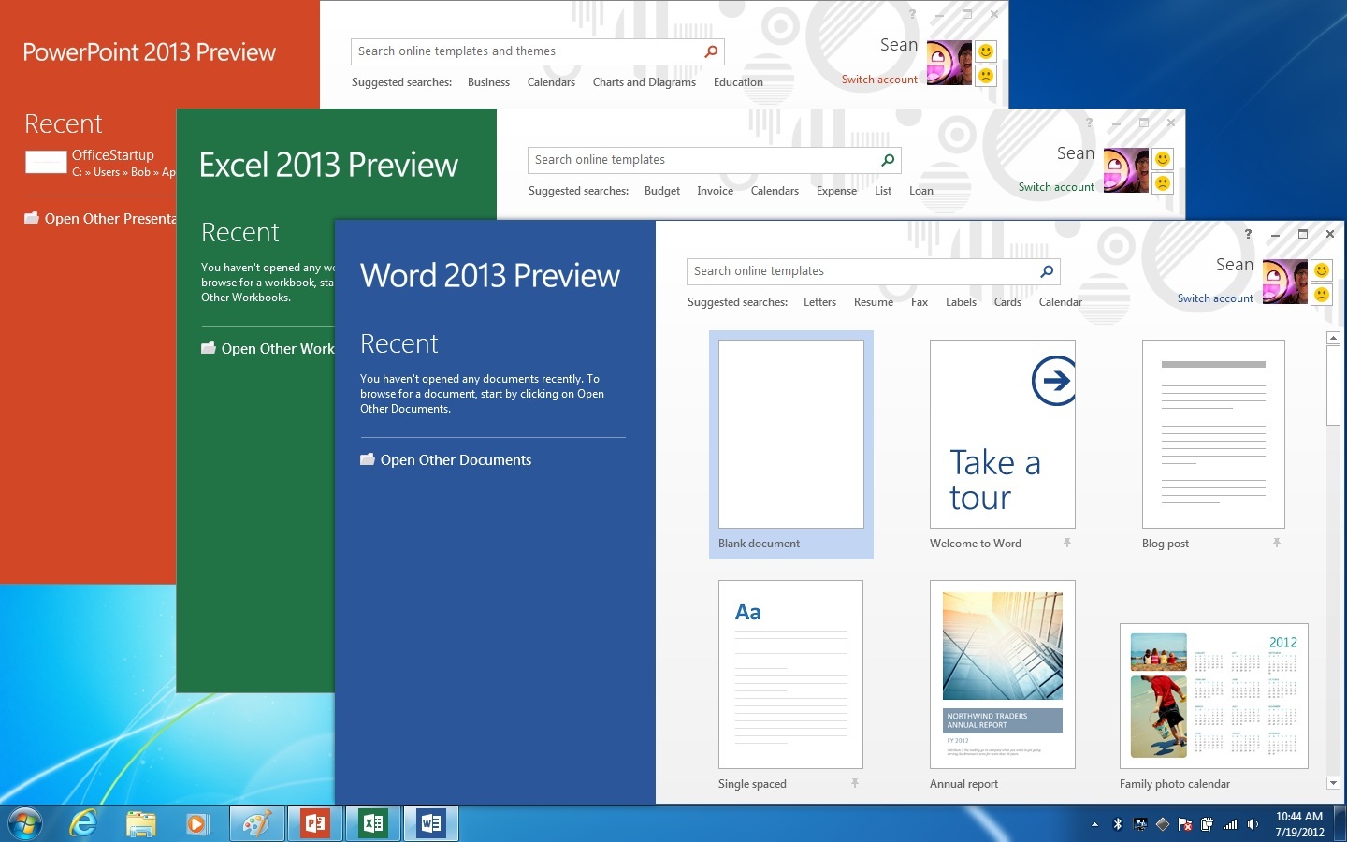This screenshot has width=1347, height=842.
Task: Pin the Blog post template
Action: 1278,543
